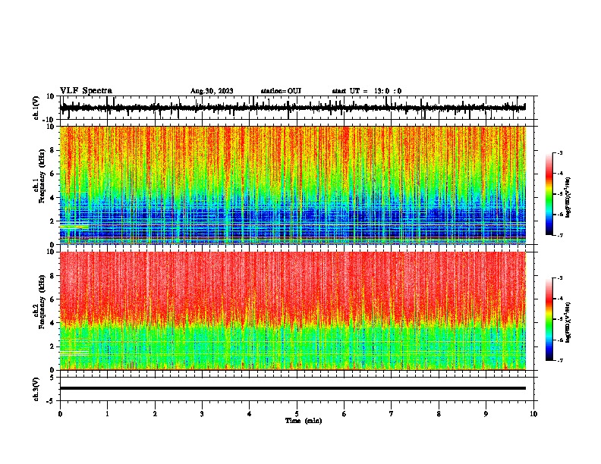Click the time axis tick label '10'
The height and width of the screenshot is (464, 601).
tap(533, 414)
